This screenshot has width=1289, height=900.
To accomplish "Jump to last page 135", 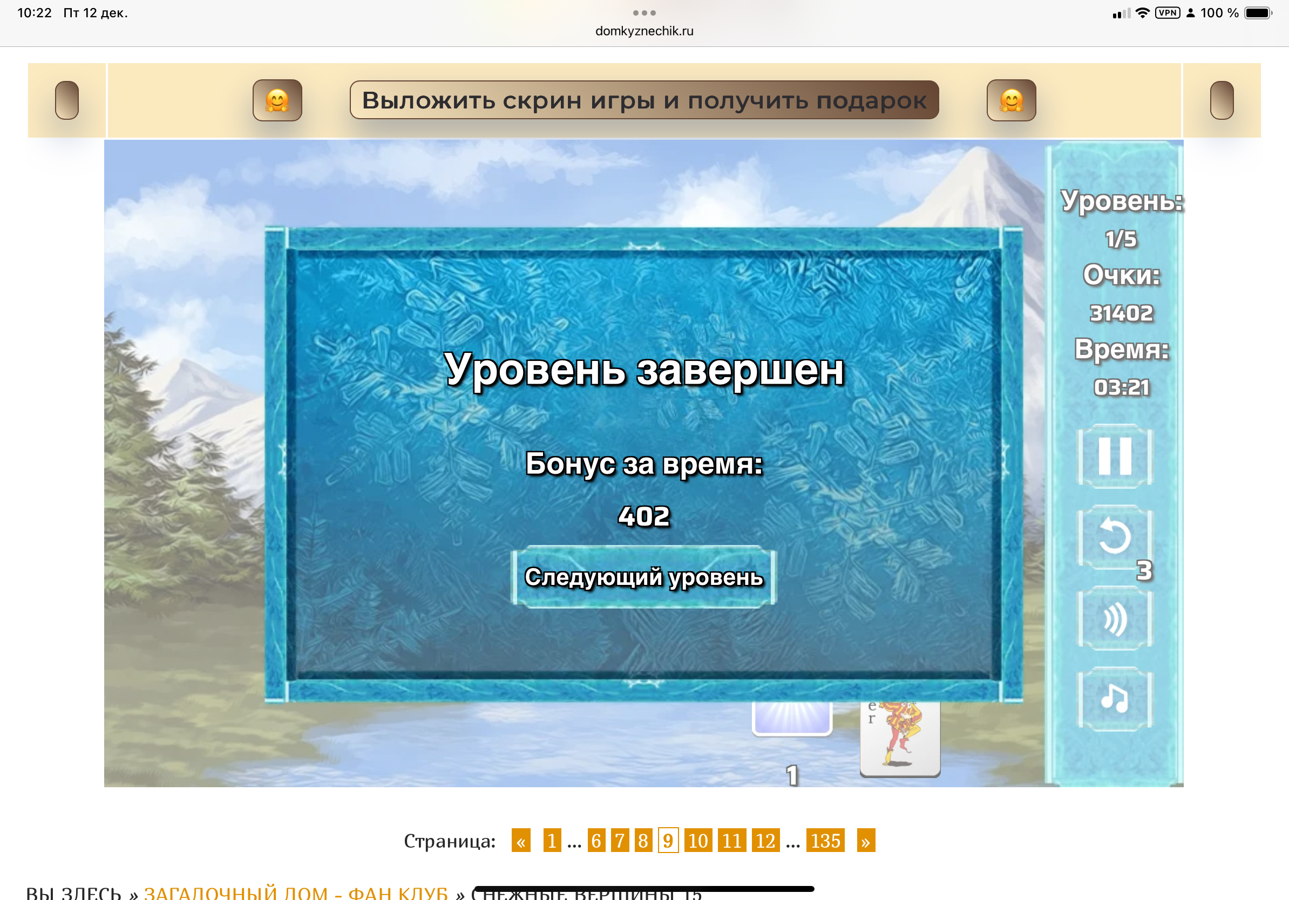I will pos(825,841).
